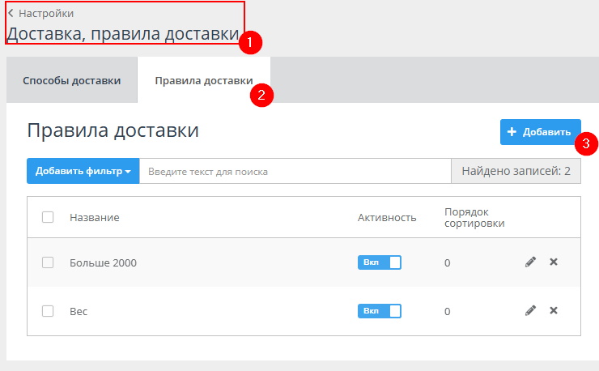Click sort order value of Вес
This screenshot has width=599, height=371.
click(x=448, y=311)
